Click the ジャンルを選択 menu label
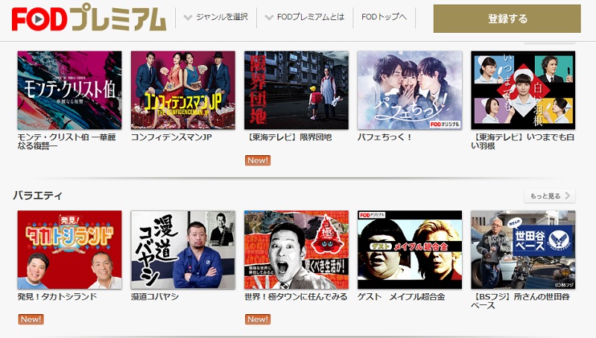This screenshot has width=596, height=338. (221, 17)
